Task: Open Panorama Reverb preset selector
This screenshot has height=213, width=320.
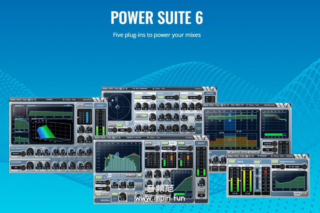Action: 195,98
